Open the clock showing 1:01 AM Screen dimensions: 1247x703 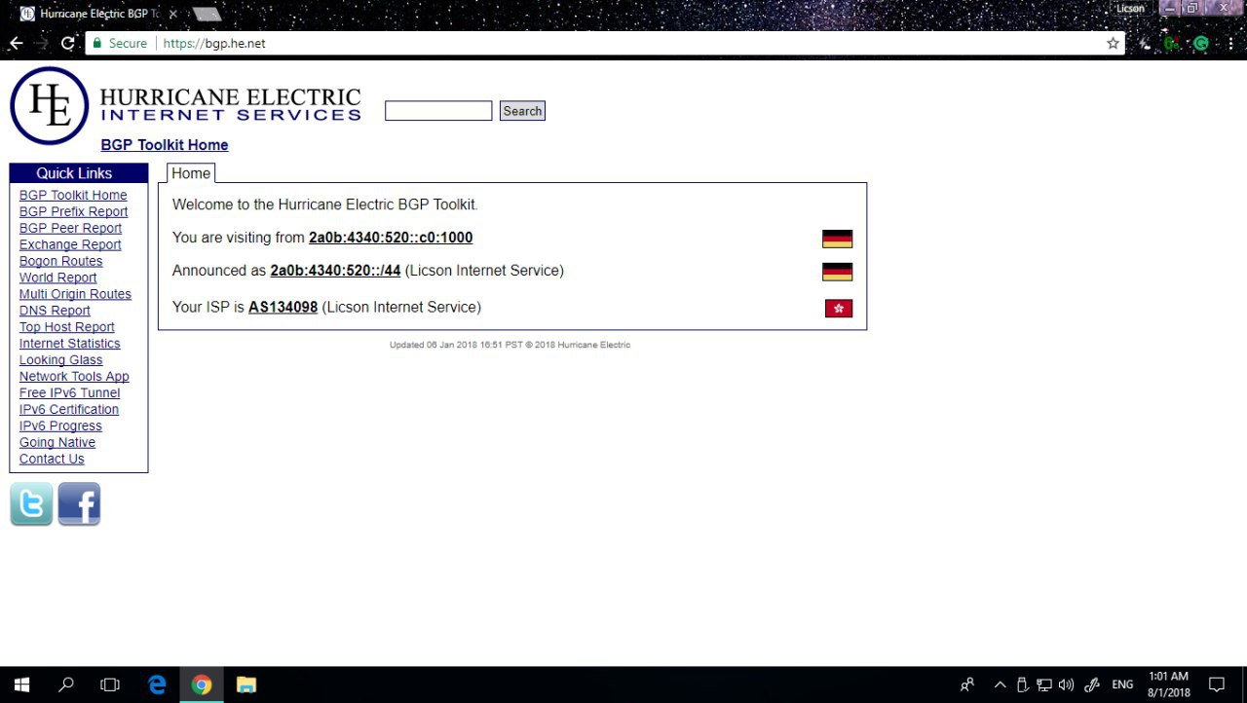1168,684
